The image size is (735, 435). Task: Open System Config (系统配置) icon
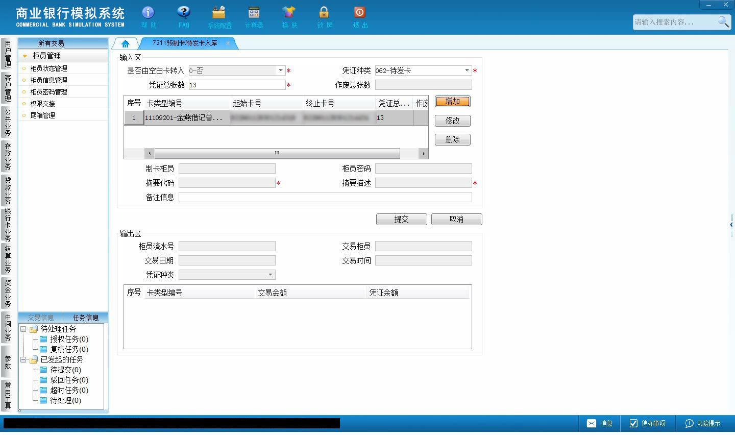coord(219,16)
